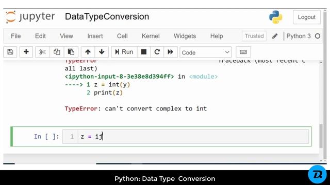The height and width of the screenshot is (185, 330).
Task: Move selected cell down arrow
Action: (102, 52)
